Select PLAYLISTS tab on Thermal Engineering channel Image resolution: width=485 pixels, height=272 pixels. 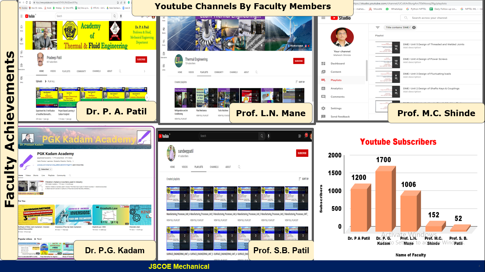204,72
